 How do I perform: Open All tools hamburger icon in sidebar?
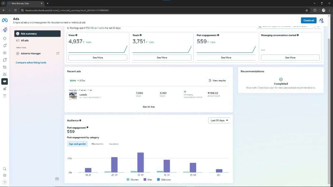(5, 96)
